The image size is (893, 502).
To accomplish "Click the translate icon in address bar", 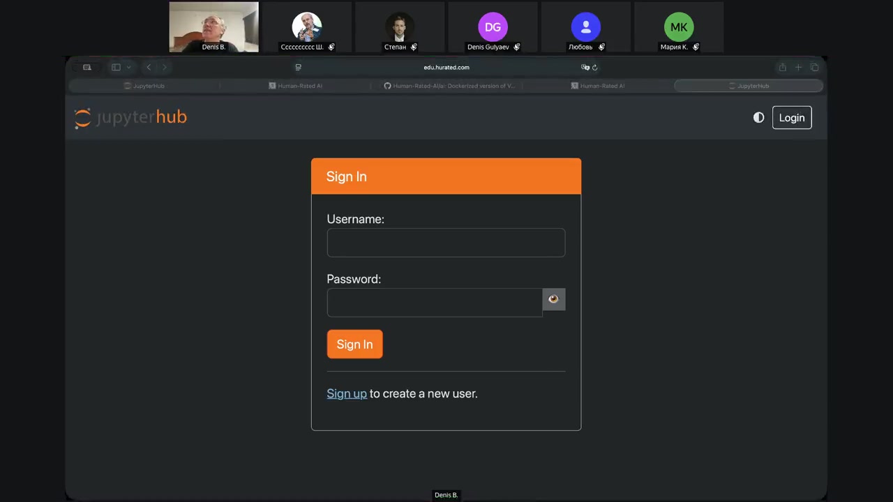I will tap(585, 68).
